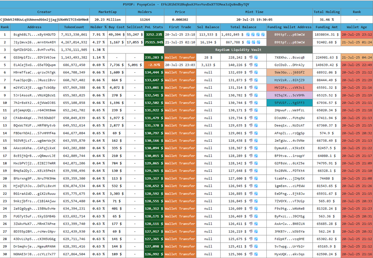Click the whale icon beside 130,171 $
The width and height of the screenshot is (373, 258).
click(x=256, y=110)
